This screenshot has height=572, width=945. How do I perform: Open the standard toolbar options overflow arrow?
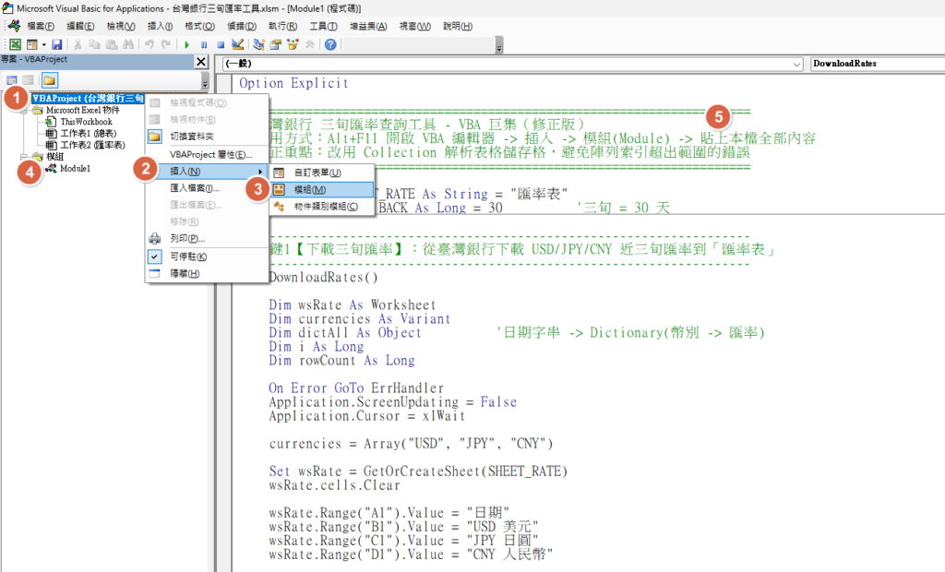[x=499, y=45]
